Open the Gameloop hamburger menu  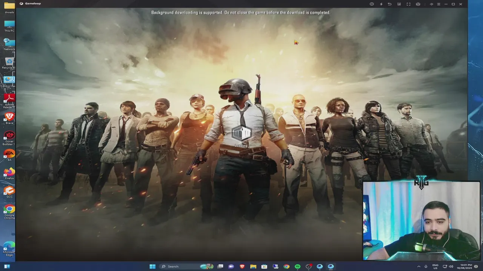click(438, 4)
